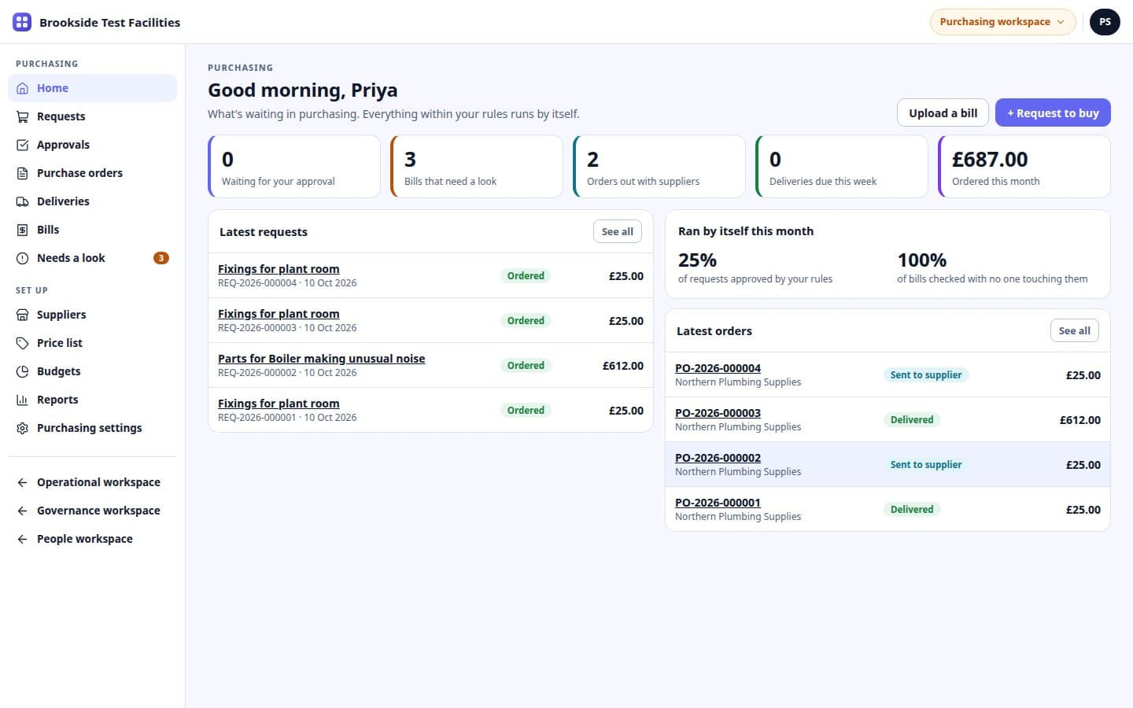1133x708 pixels.
Task: Click the Needs a look badge showing 3
Action: [161, 258]
